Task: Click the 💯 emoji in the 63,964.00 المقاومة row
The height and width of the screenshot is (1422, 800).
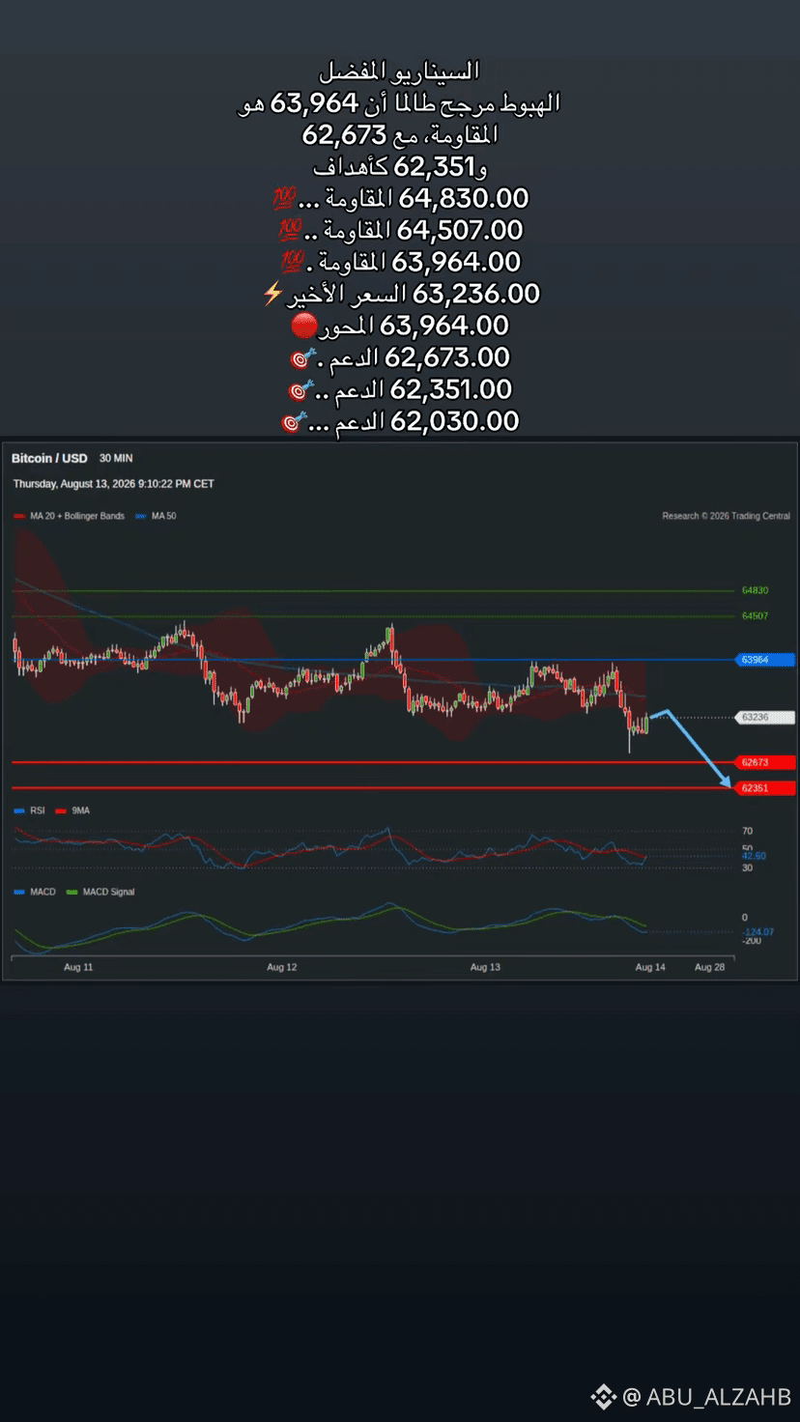Action: pos(292,264)
